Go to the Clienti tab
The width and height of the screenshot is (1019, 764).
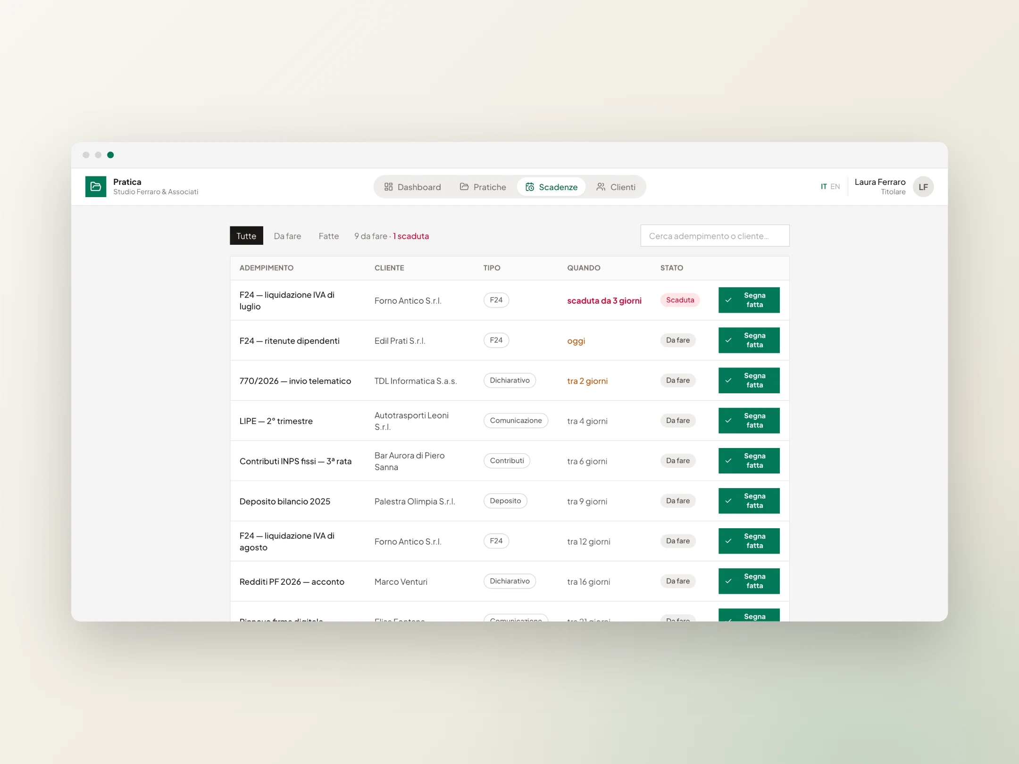click(x=616, y=187)
